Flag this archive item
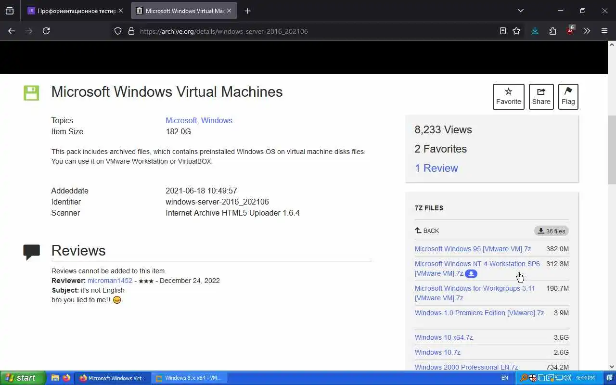Image resolution: width=616 pixels, height=385 pixels. click(568, 96)
